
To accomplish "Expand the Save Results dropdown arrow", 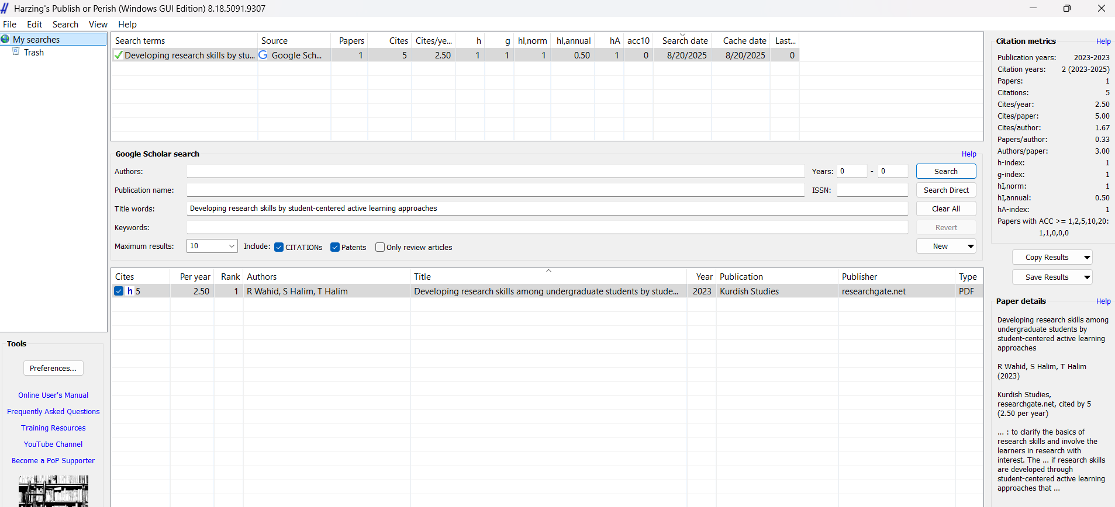I will coord(1087,277).
